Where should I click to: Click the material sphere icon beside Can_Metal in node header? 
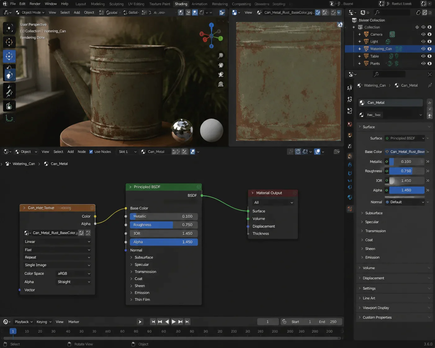pyautogui.click(x=143, y=152)
